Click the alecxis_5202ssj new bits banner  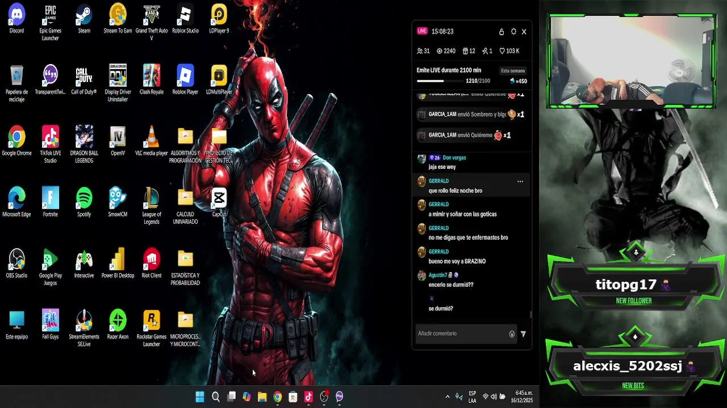coord(634,367)
